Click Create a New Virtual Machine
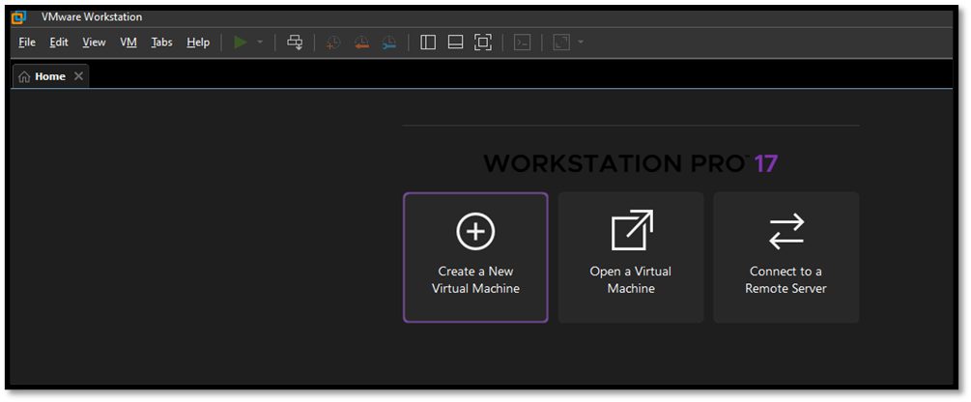Viewport: 971px width, 402px height. pyautogui.click(x=475, y=257)
